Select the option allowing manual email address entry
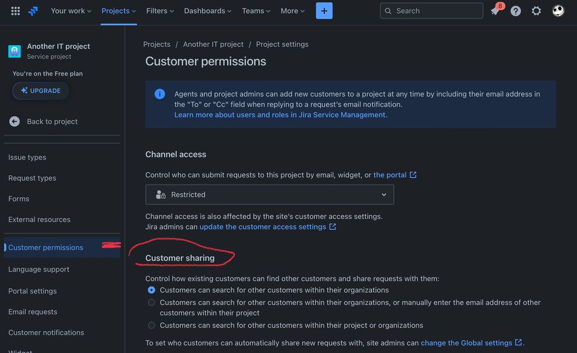 (x=151, y=303)
